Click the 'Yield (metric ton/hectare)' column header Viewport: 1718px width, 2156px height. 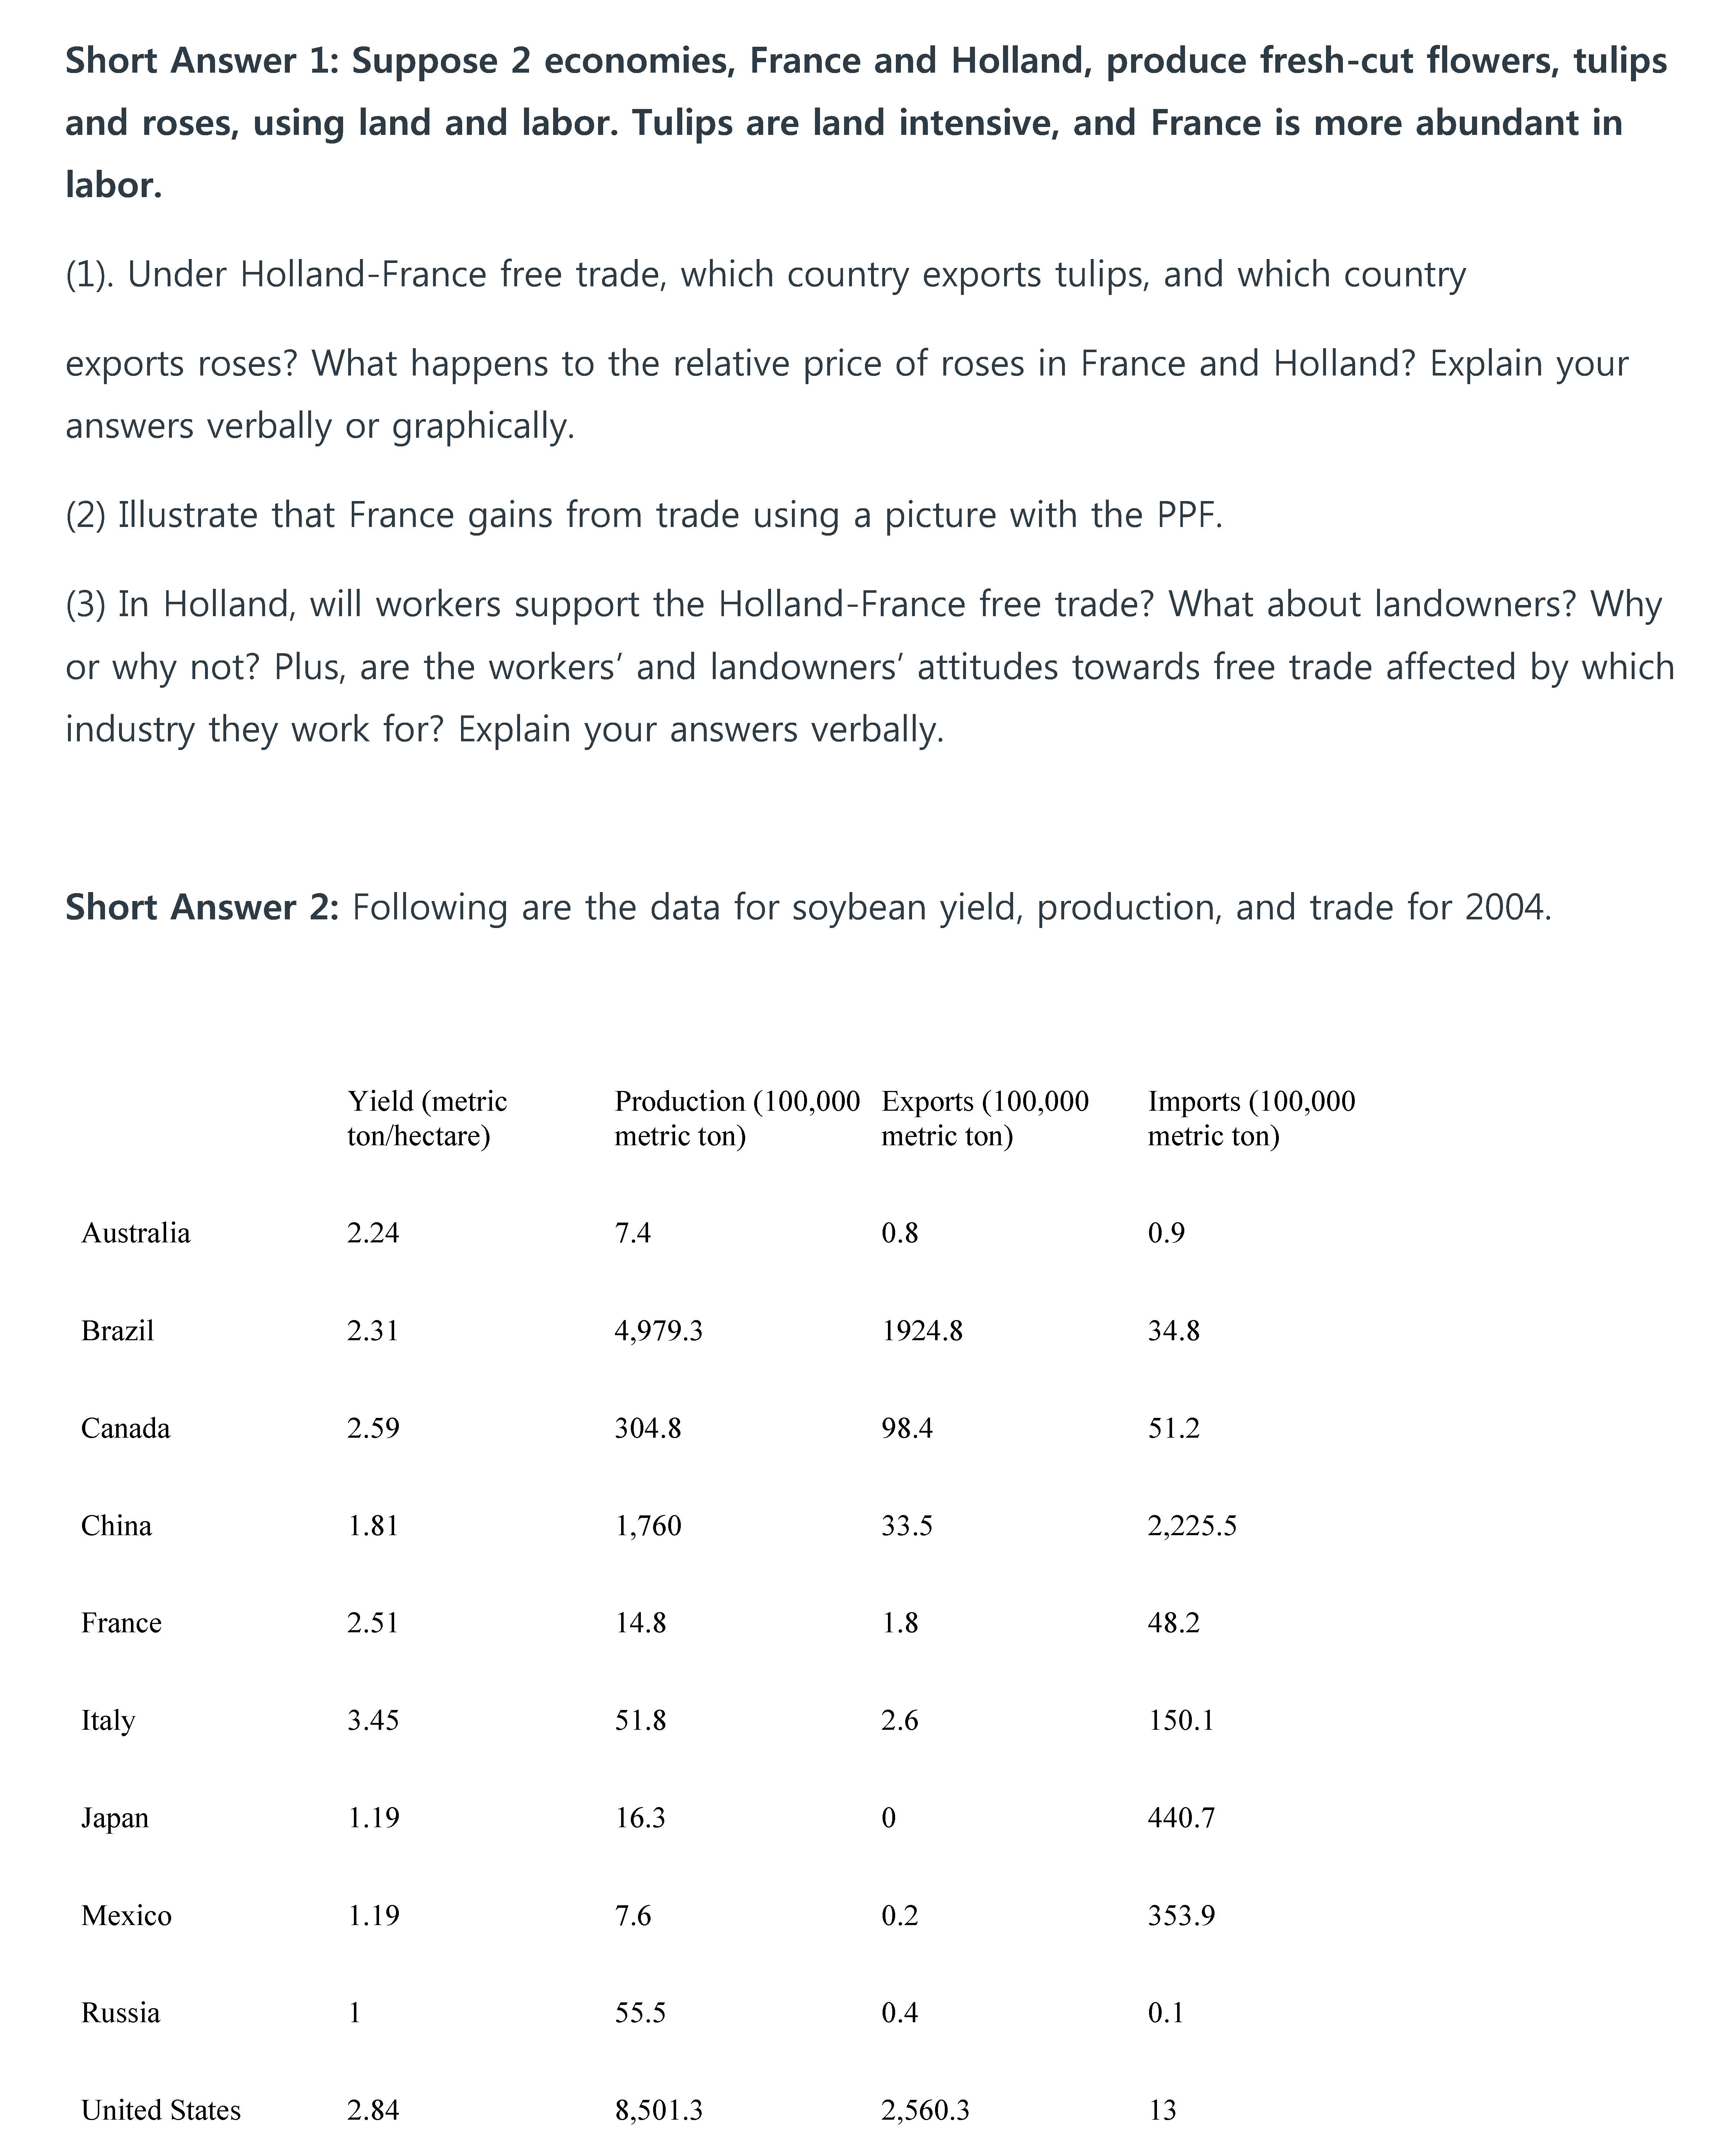(x=427, y=1118)
